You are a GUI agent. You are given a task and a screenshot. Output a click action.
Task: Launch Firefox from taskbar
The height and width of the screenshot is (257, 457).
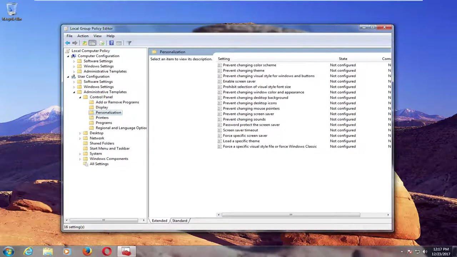(87, 252)
